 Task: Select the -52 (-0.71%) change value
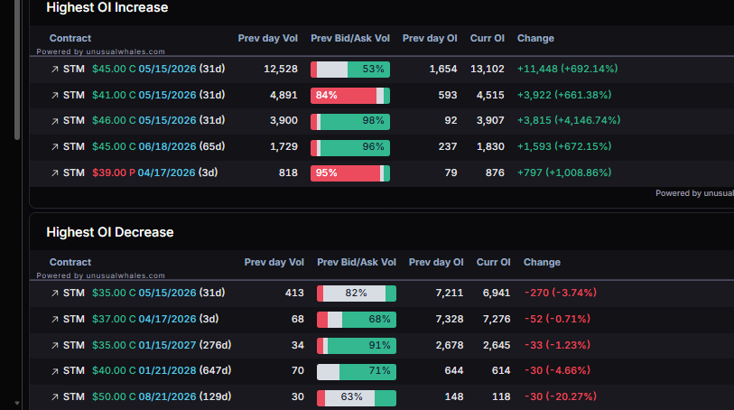pos(557,319)
